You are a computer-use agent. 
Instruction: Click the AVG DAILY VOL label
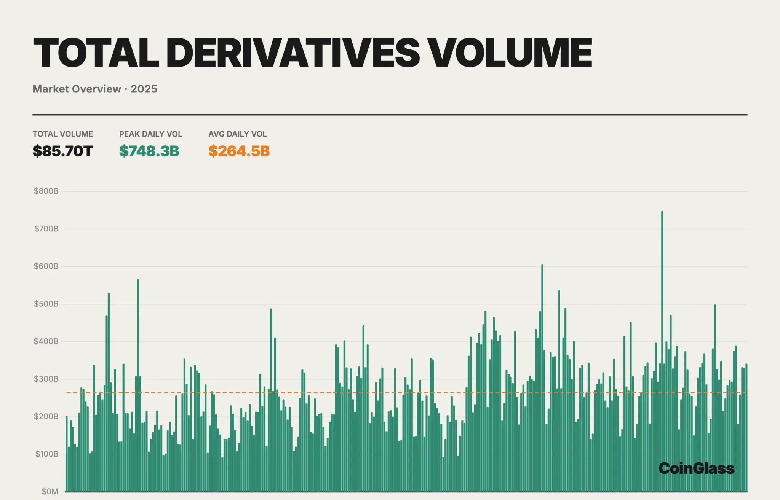237,134
